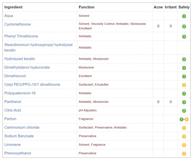Screen dimensions: 194x161
Task: Click Sodium Benzoate's orange safety badge
Action: click(184, 137)
